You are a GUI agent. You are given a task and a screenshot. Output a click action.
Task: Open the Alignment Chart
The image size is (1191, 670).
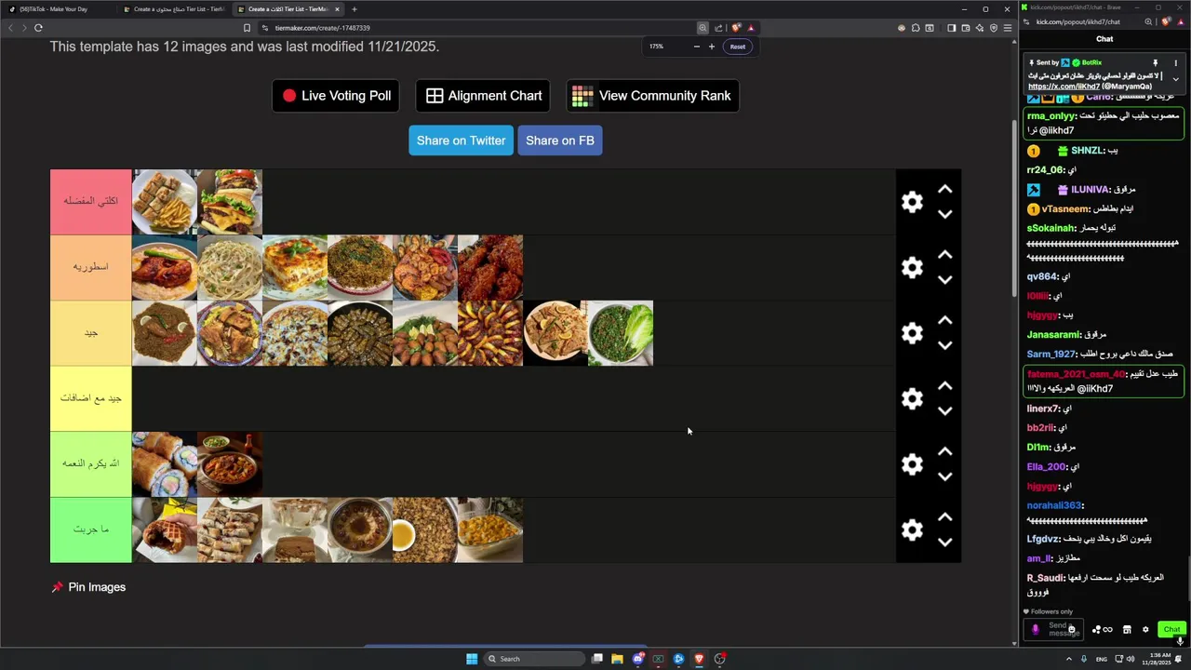point(483,96)
